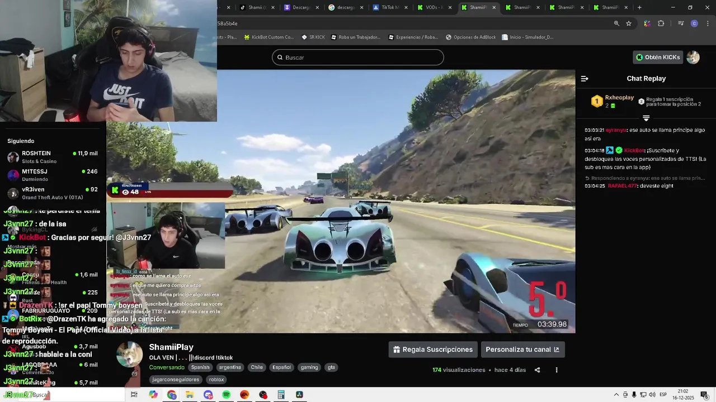Open Experiencias / Roba bookmark
The width and height of the screenshot is (716, 402).
(413, 37)
